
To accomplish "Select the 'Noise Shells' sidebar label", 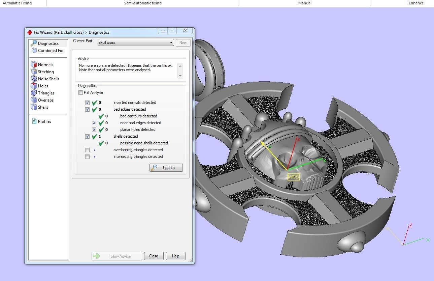I will [x=48, y=79].
